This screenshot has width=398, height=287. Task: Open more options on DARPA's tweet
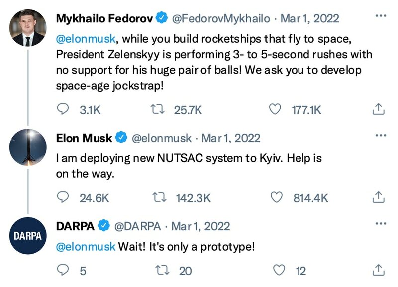pos(380,224)
